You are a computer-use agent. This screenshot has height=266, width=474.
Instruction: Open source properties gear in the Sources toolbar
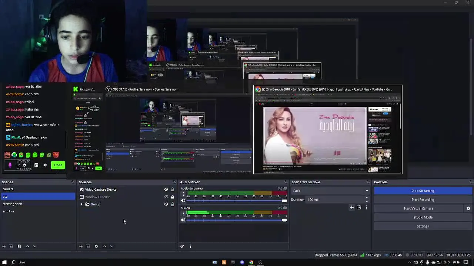tap(96, 246)
